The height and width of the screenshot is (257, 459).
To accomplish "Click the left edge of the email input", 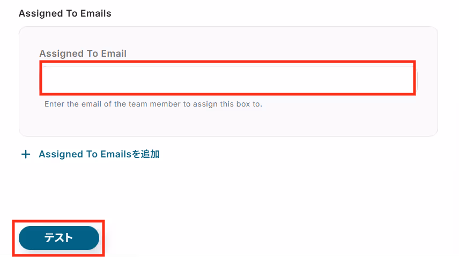I will click(x=47, y=79).
